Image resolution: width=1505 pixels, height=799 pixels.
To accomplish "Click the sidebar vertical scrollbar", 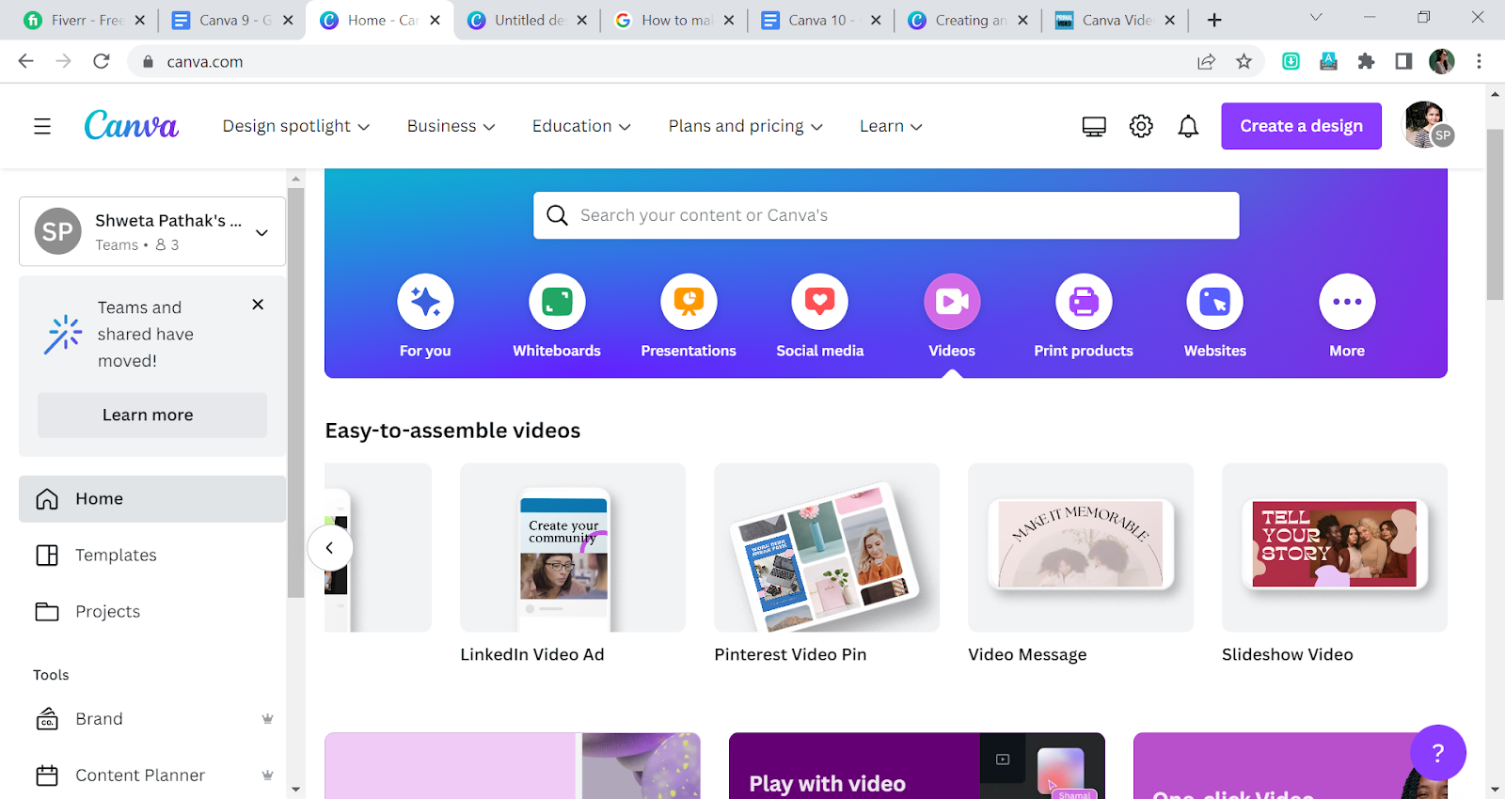I will [295, 392].
